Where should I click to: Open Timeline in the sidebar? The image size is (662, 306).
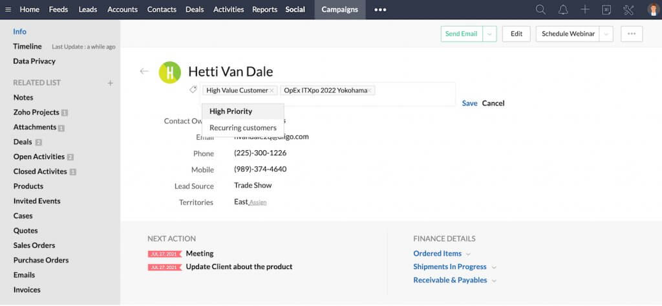click(27, 47)
